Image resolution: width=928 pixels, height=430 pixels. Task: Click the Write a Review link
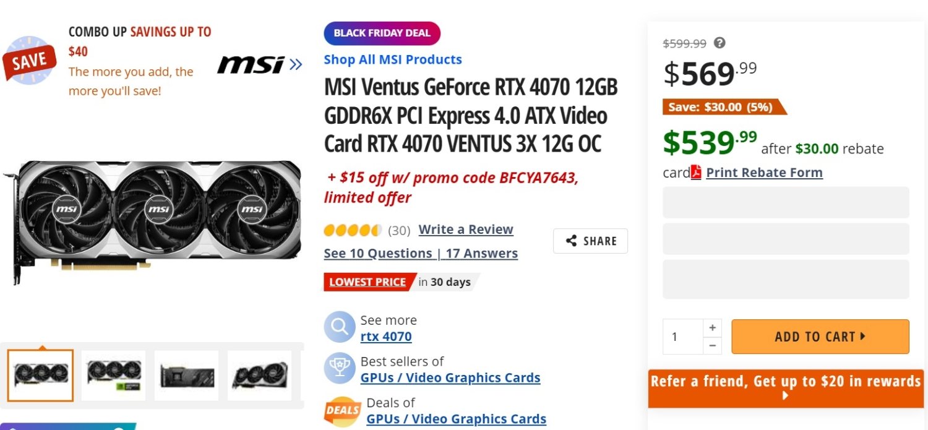[x=466, y=230]
